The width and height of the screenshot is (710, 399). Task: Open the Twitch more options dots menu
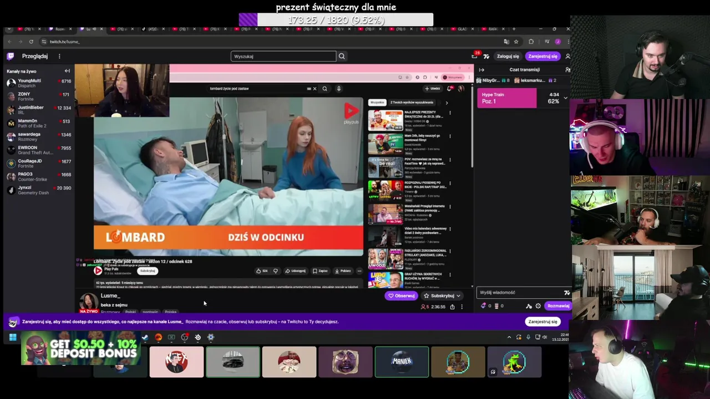59,56
